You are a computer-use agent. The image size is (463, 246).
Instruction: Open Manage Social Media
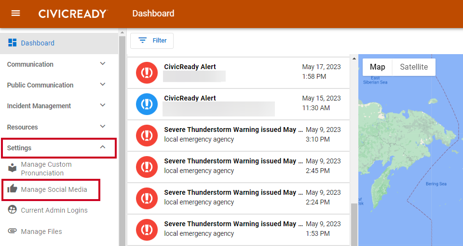(54, 189)
